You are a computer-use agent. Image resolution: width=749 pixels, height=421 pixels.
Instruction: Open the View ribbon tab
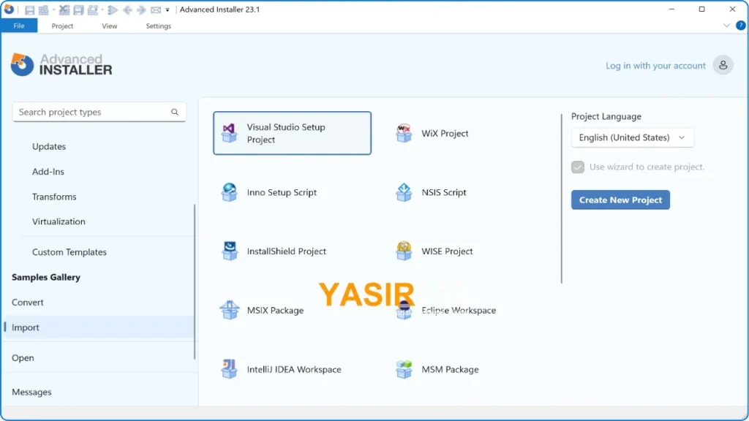click(x=110, y=26)
